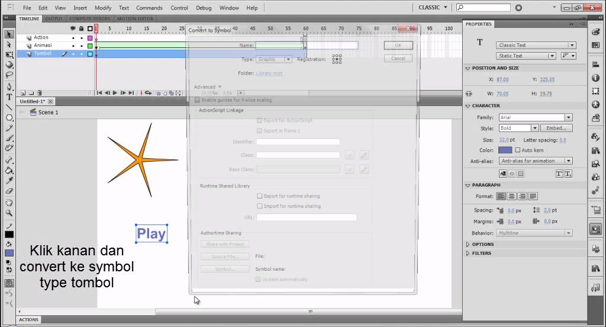Select the Deco tool
This screenshot has height=327, width=606.
pos(9,148)
